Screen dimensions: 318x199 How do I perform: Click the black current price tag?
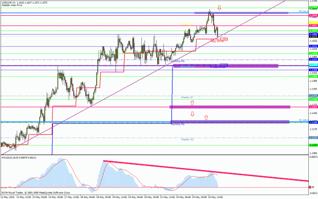pyautogui.click(x=313, y=36)
